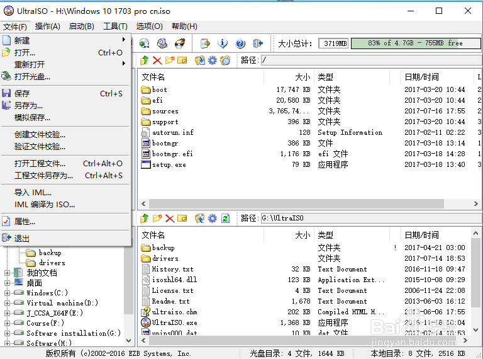Open the 帮助(H) menu
The width and height of the screenshot is (483, 359).
pyautogui.click(x=184, y=26)
